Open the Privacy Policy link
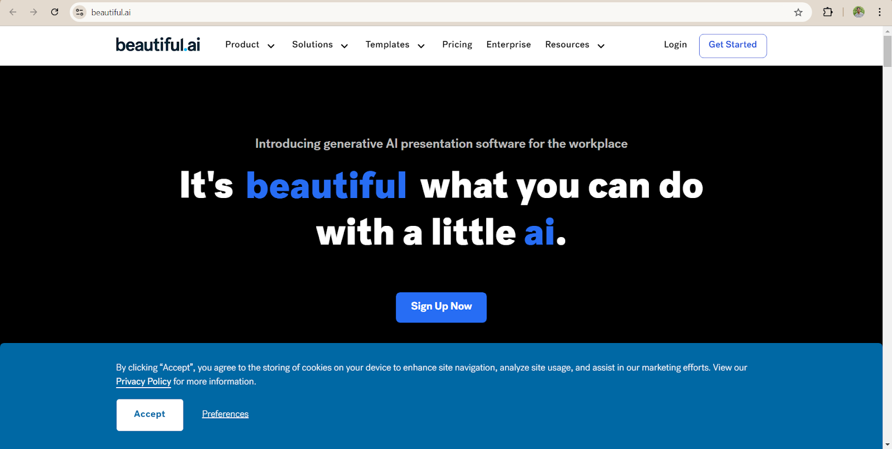Screen dimensions: 892x449 point(143,382)
